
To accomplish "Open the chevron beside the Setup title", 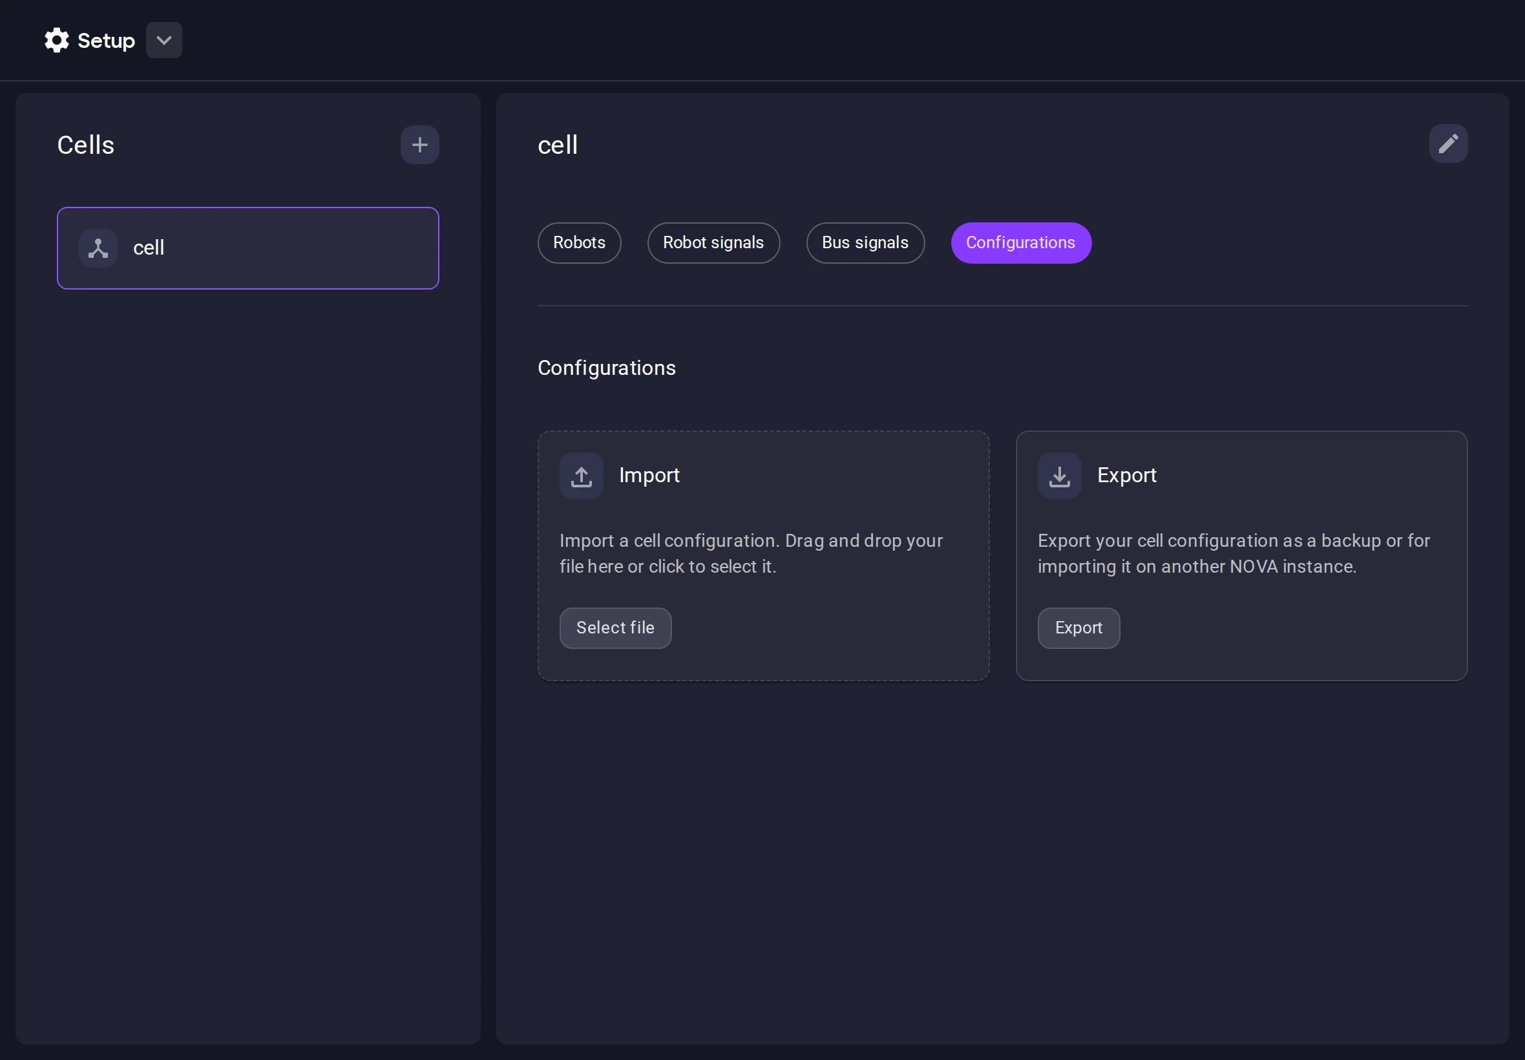I will point(163,40).
